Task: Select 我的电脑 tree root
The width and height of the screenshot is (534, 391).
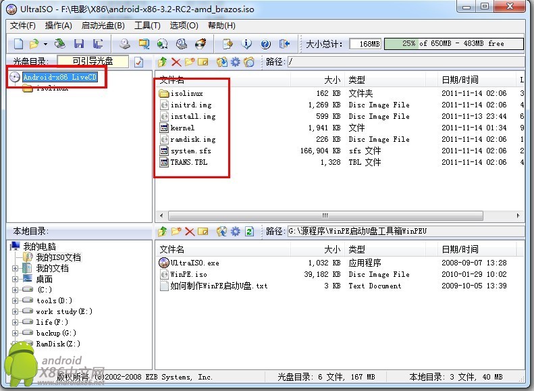Action: coord(39,246)
